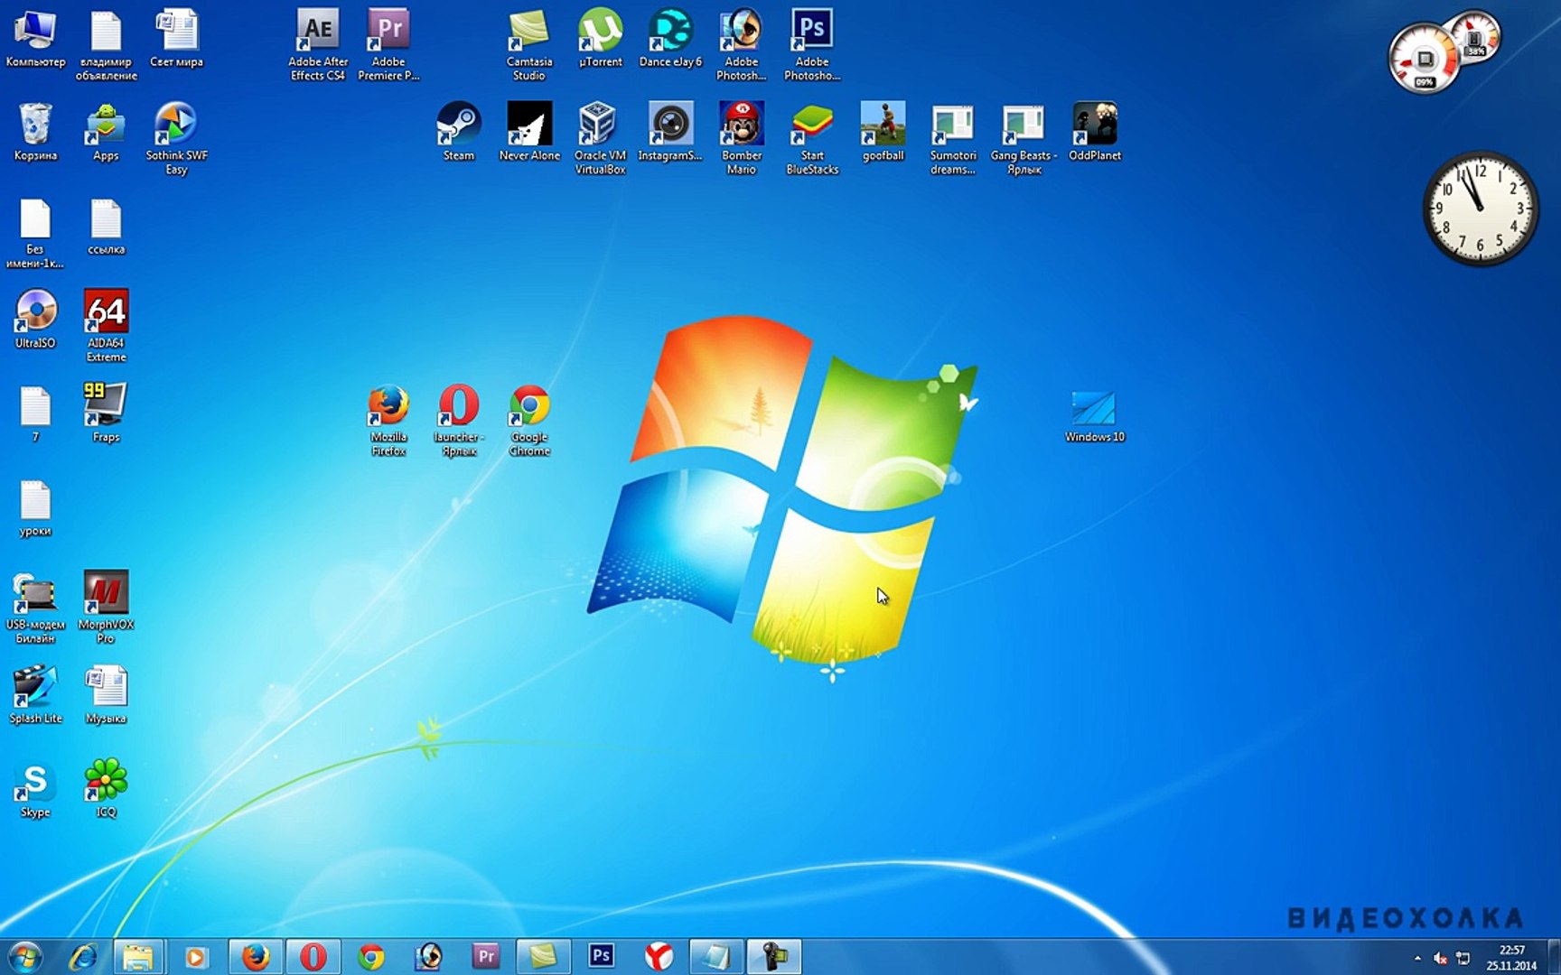Click the Bomber Mario game icon
Viewport: 1561px width, 975px height.
(x=741, y=137)
